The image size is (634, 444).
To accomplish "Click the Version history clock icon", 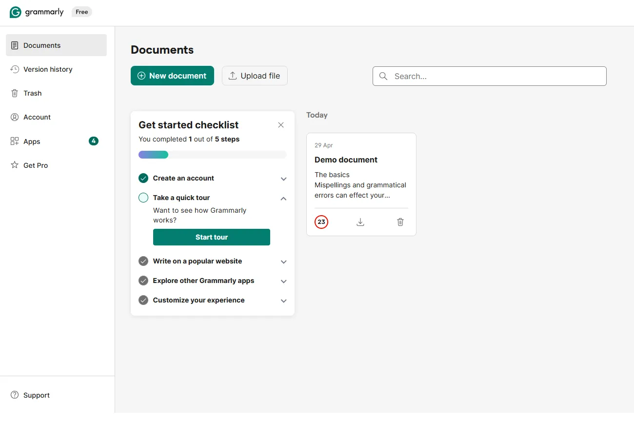I will [15, 69].
